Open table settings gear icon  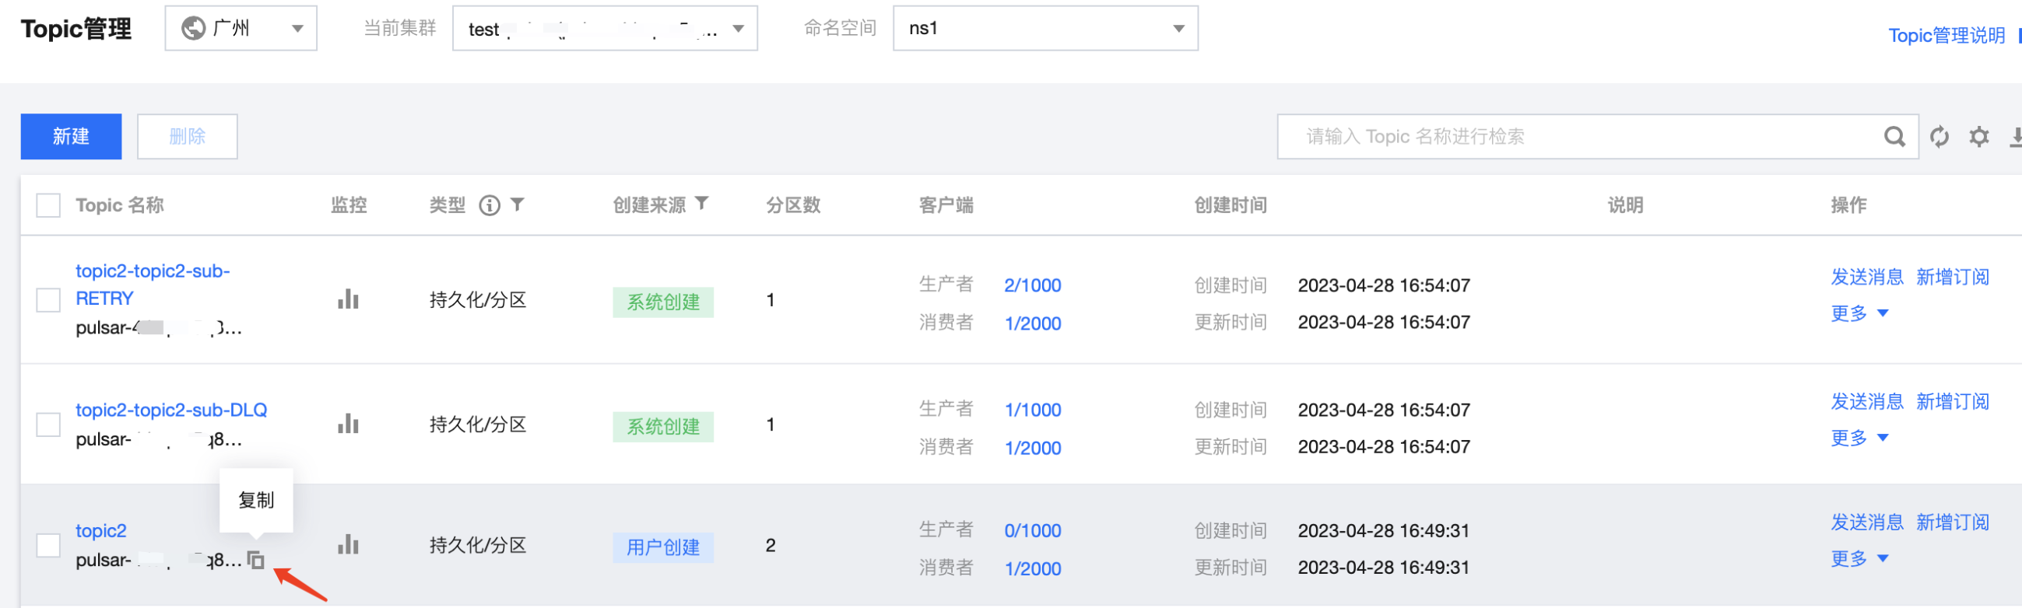coord(1979,137)
